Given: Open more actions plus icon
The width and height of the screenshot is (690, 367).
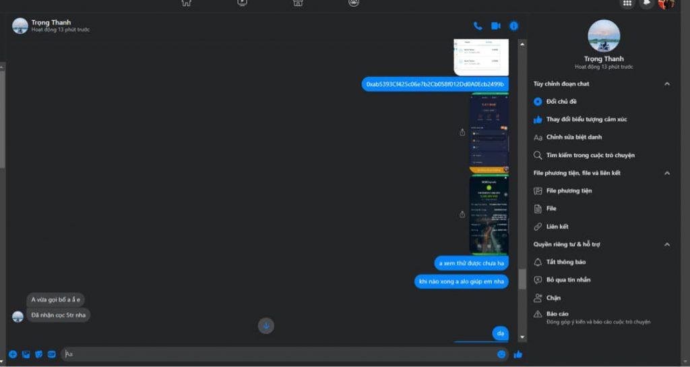Looking at the screenshot, I should 13,354.
